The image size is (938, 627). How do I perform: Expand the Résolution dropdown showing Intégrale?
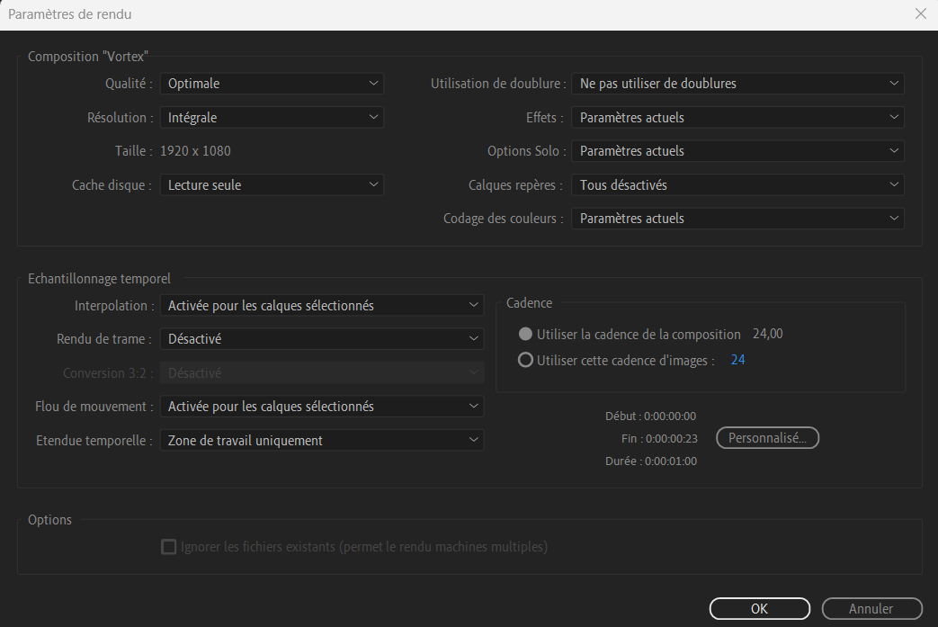click(272, 118)
